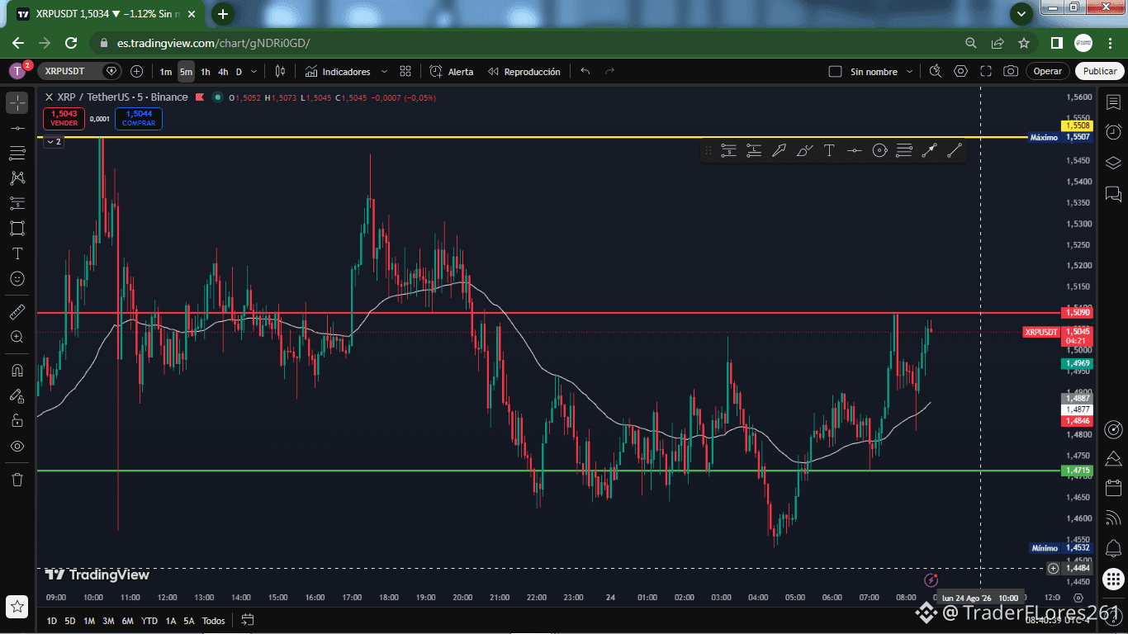Open the Indicadores panel
This screenshot has height=634, width=1128.
click(338, 72)
